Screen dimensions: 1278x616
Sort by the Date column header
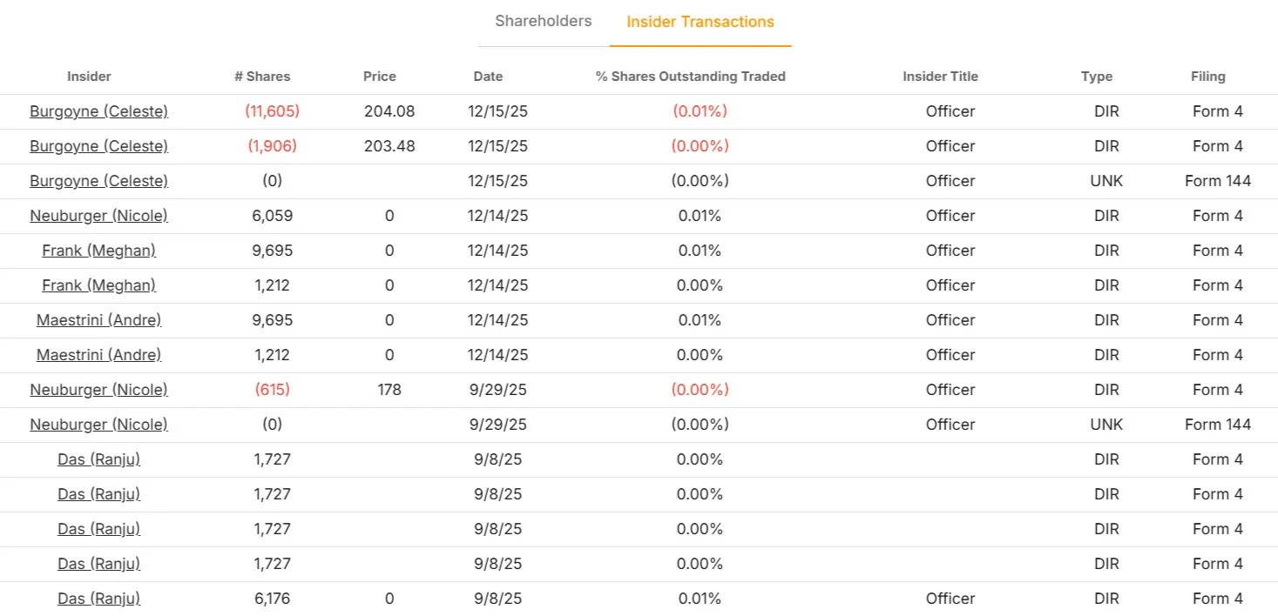pos(488,76)
